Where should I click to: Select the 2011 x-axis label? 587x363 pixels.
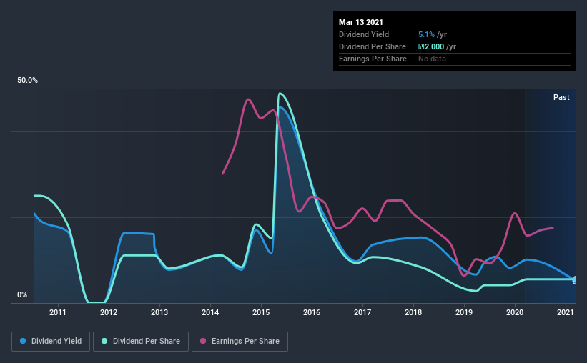[x=58, y=312]
